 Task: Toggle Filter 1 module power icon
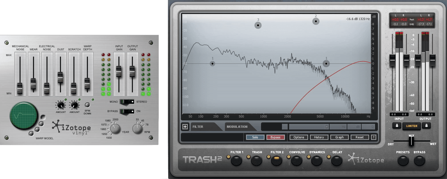click(229, 157)
